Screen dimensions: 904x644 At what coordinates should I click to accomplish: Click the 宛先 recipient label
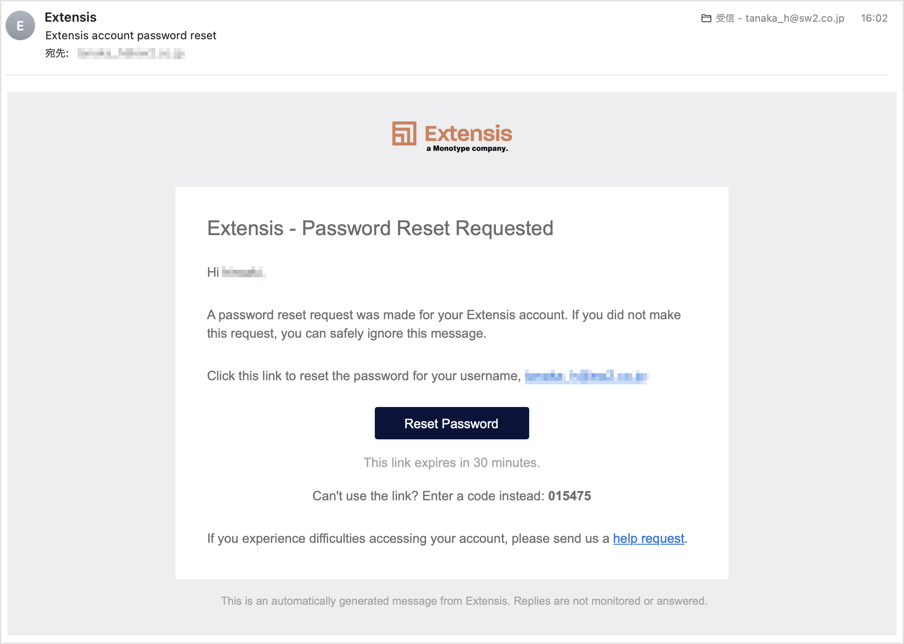(56, 54)
